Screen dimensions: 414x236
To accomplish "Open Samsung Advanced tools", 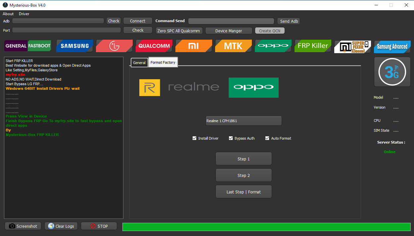I will 392,46.
